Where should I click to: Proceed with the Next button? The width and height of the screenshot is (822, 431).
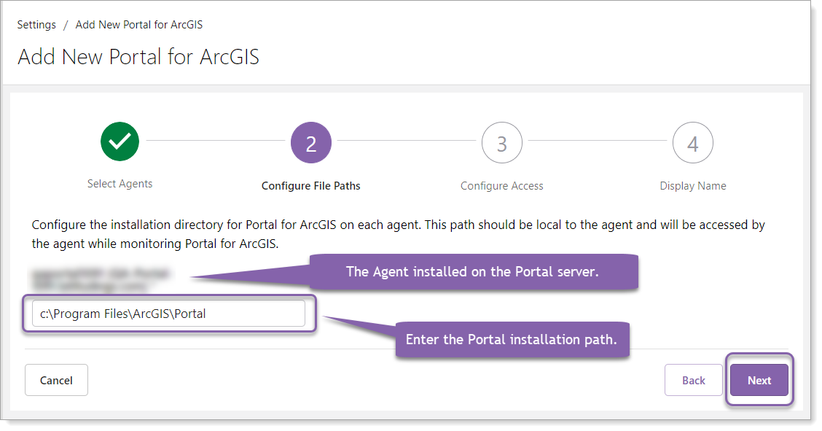pos(759,380)
